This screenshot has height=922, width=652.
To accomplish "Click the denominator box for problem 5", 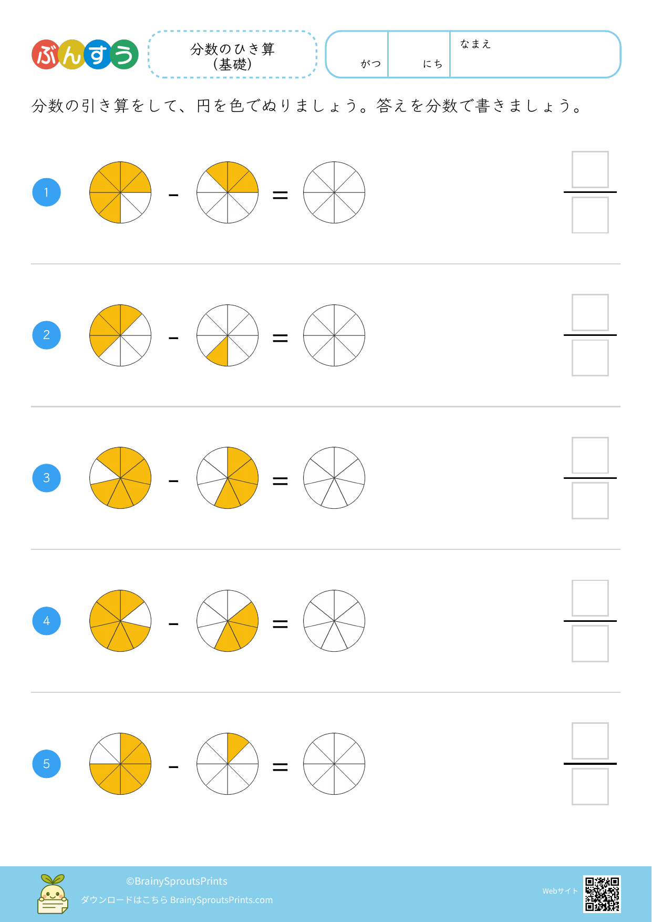I will [590, 787].
